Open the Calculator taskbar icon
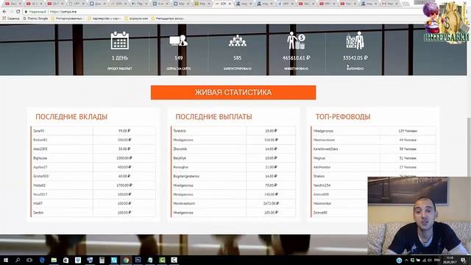 pos(102,260)
